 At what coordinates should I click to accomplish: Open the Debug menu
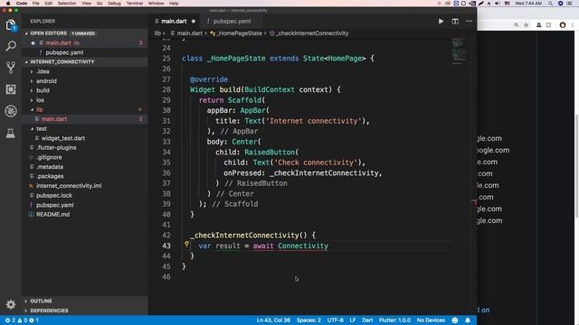tap(114, 4)
